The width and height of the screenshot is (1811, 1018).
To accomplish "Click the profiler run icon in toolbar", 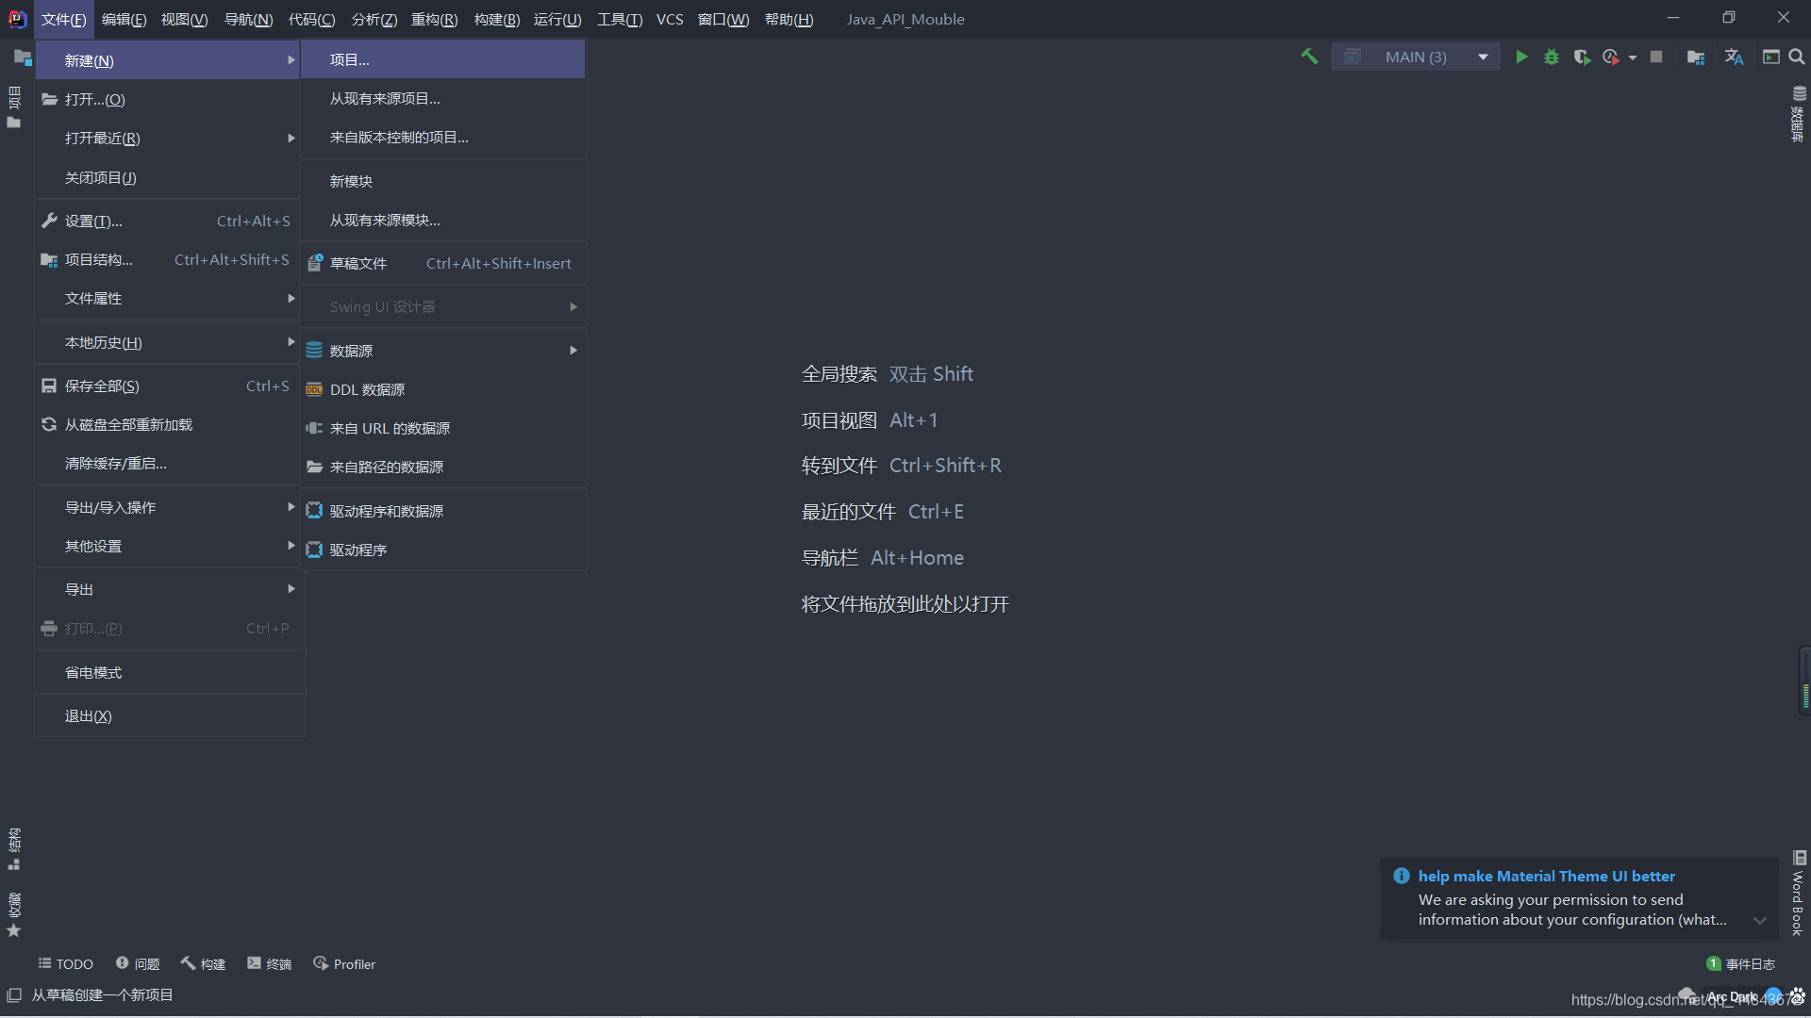I will [1611, 57].
